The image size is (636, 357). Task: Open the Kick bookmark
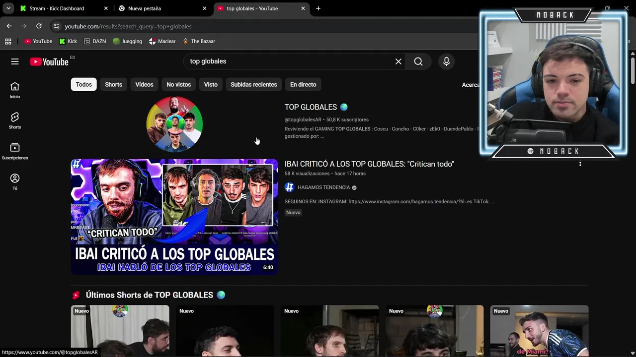coord(68,41)
